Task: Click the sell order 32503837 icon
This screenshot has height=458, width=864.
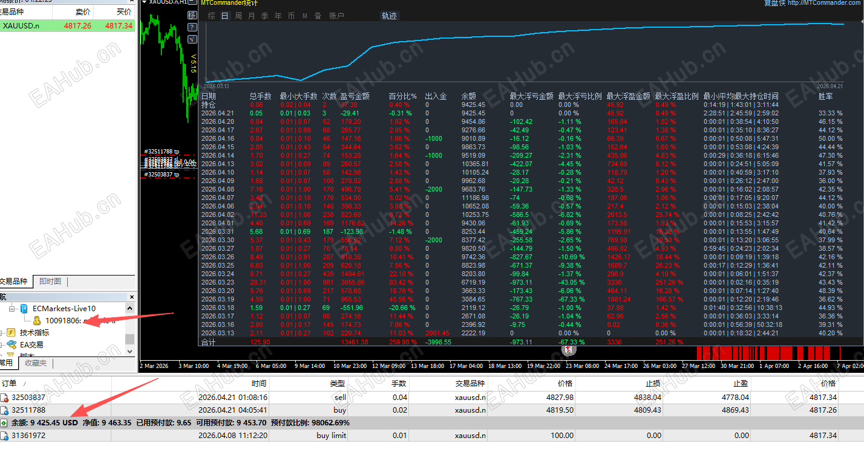Action: coord(5,398)
